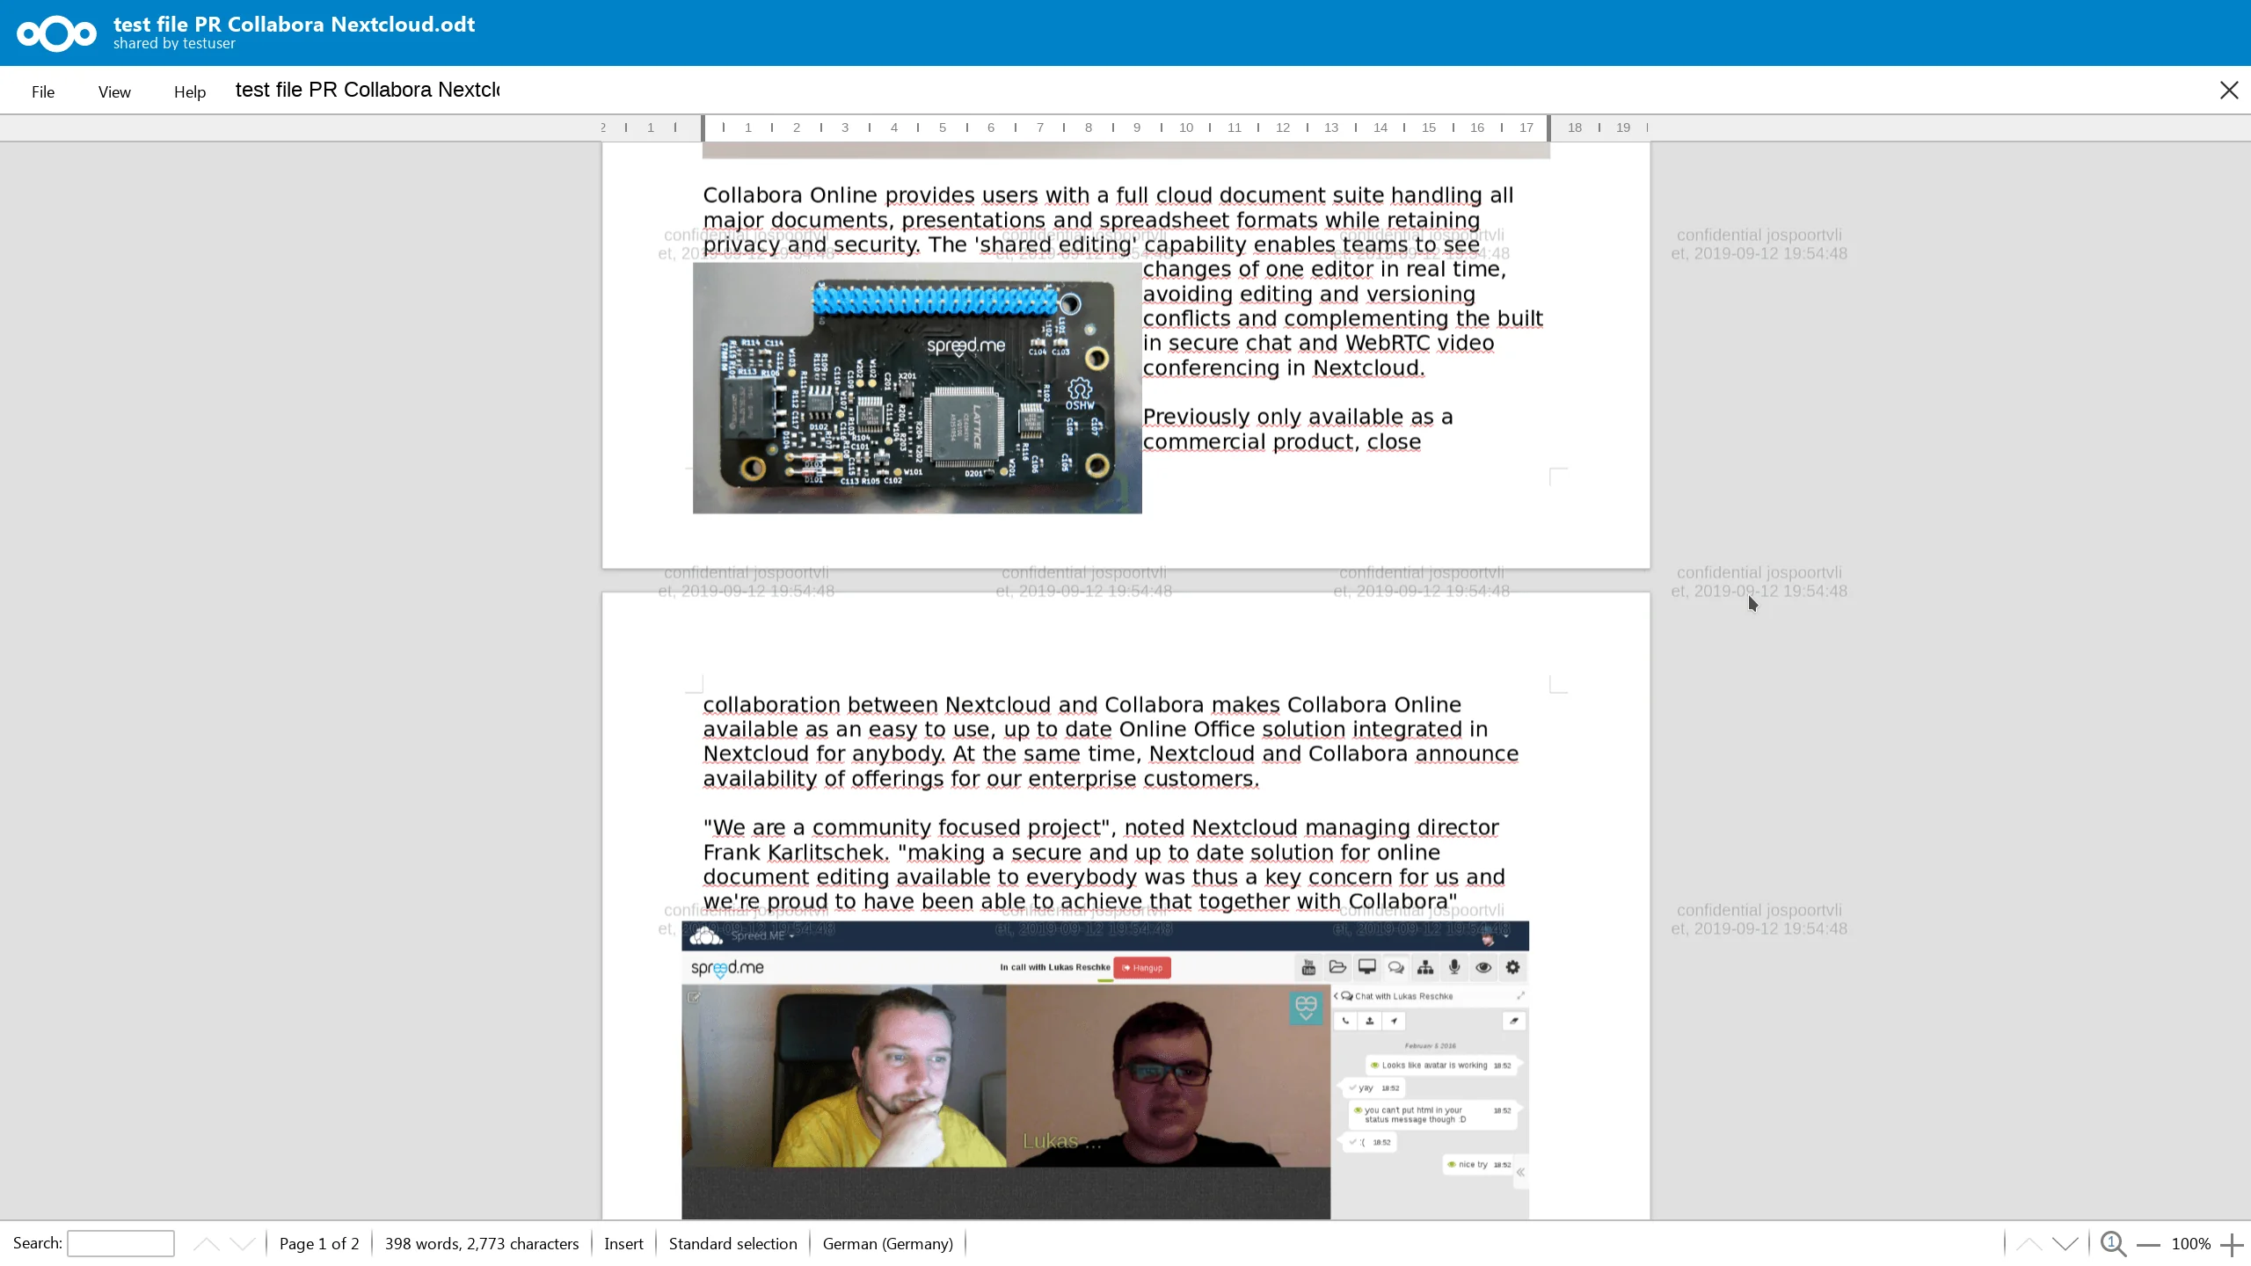Select the spreed.me circuit board image
The width and height of the screenshot is (2251, 1266).
click(x=917, y=388)
